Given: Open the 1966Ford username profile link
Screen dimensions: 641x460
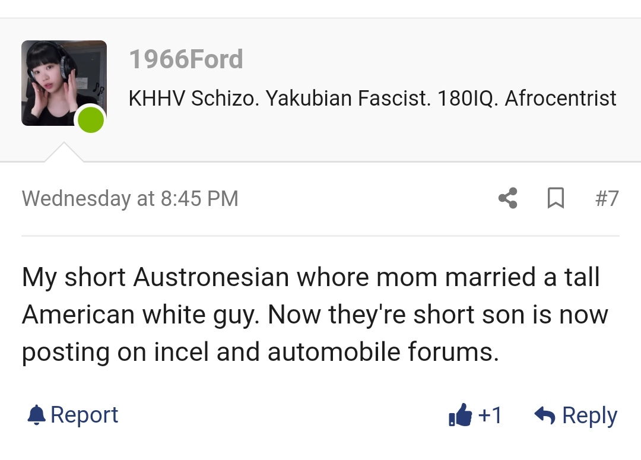Looking at the screenshot, I should pos(186,59).
